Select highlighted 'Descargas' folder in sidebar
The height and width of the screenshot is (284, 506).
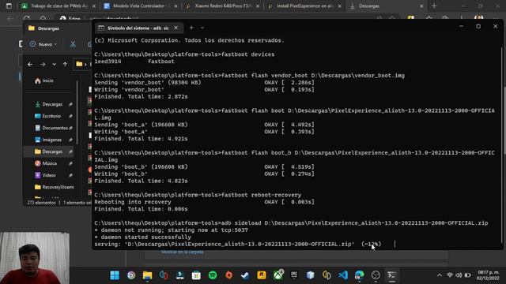(x=49, y=151)
